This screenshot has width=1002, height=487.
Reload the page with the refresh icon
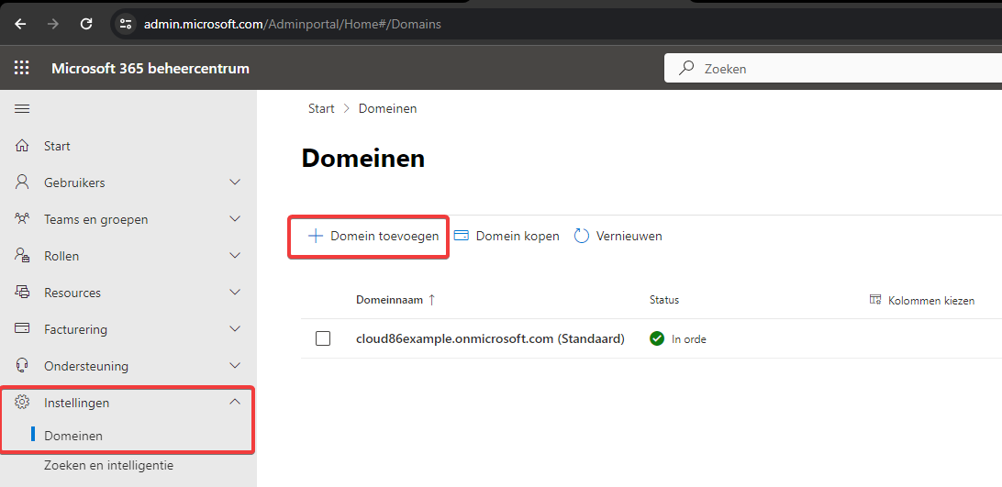click(86, 24)
